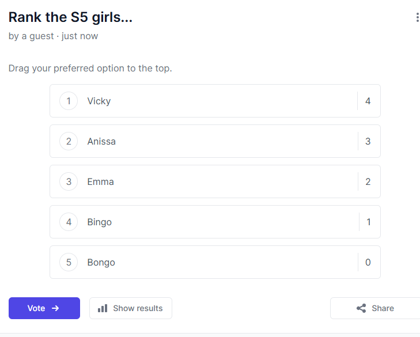Submit the poll with the Vote button
Image resolution: width=420 pixels, height=337 pixels.
(44, 308)
